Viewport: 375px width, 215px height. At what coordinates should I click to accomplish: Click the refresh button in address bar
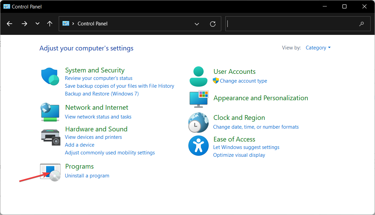[213, 24]
